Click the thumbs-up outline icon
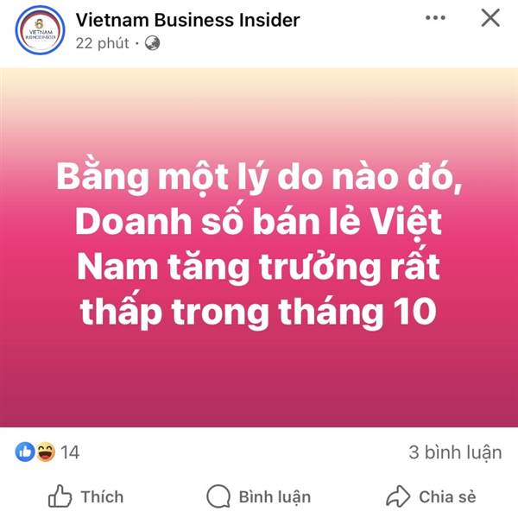 (x=60, y=496)
